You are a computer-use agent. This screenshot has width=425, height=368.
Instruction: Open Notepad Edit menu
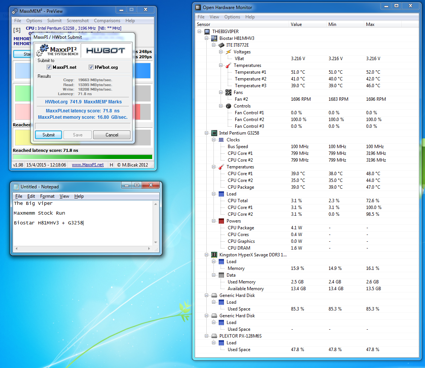(x=31, y=196)
